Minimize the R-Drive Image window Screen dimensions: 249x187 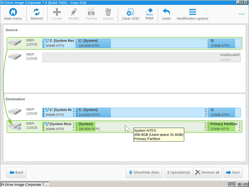(x=238, y=2)
